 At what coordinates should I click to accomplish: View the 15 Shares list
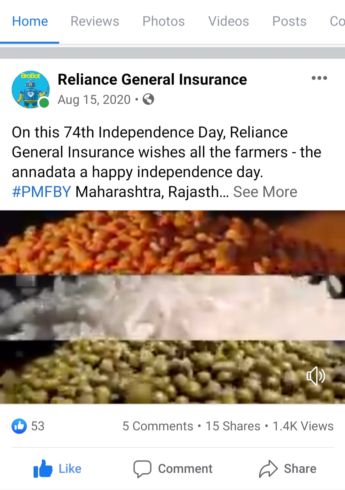(x=233, y=426)
